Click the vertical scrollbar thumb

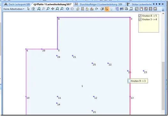(x=163, y=86)
